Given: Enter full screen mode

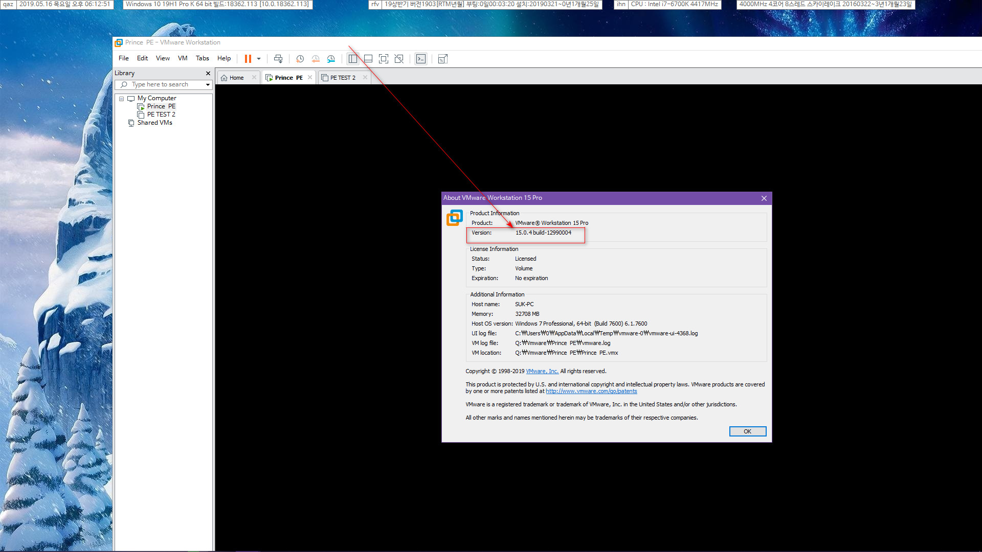Looking at the screenshot, I should (x=384, y=59).
